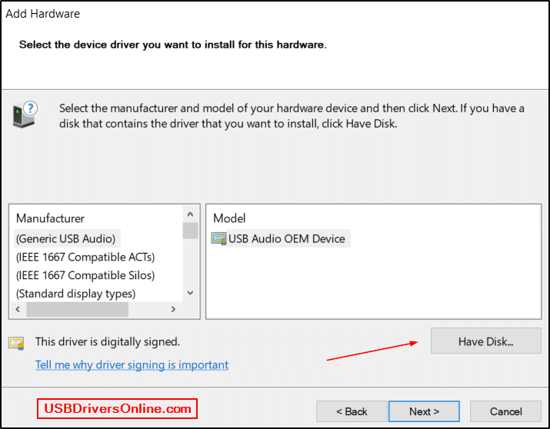
Task: Select (Standard display types) manufacturer
Action: (x=75, y=294)
